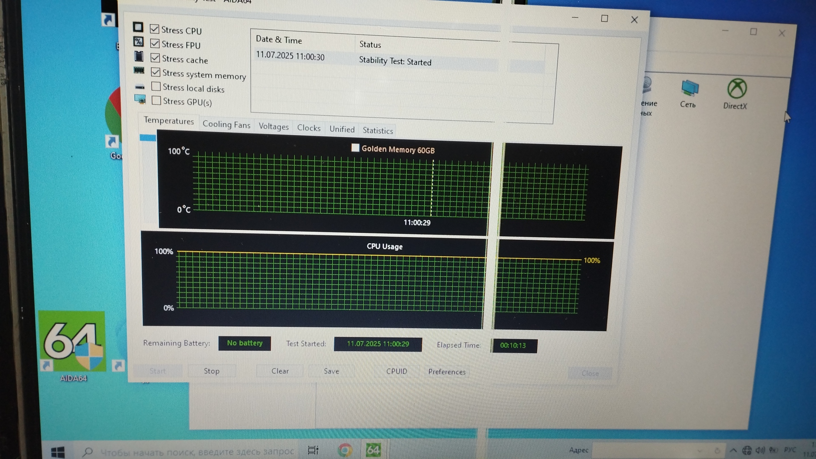Viewport: 816px width, 459px height.
Task: Open the Statistics tab
Action: pos(377,130)
